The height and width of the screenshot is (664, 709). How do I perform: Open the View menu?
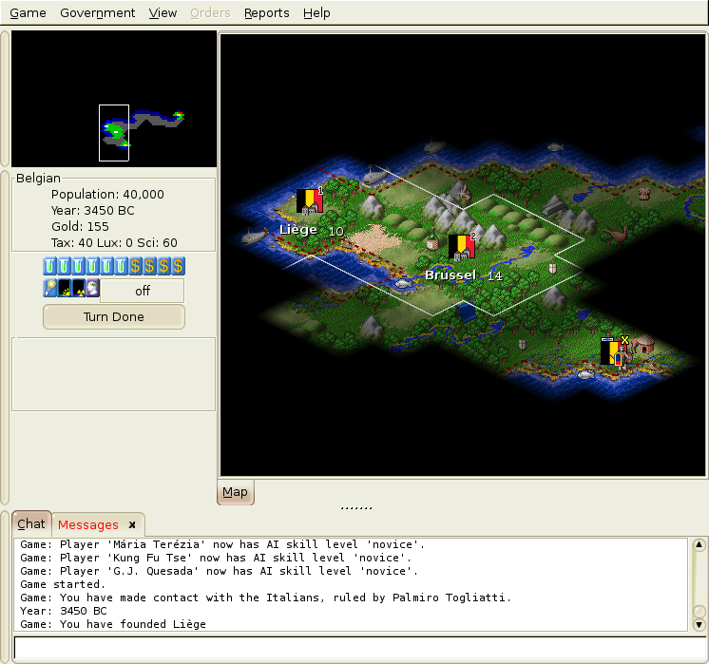coord(163,12)
